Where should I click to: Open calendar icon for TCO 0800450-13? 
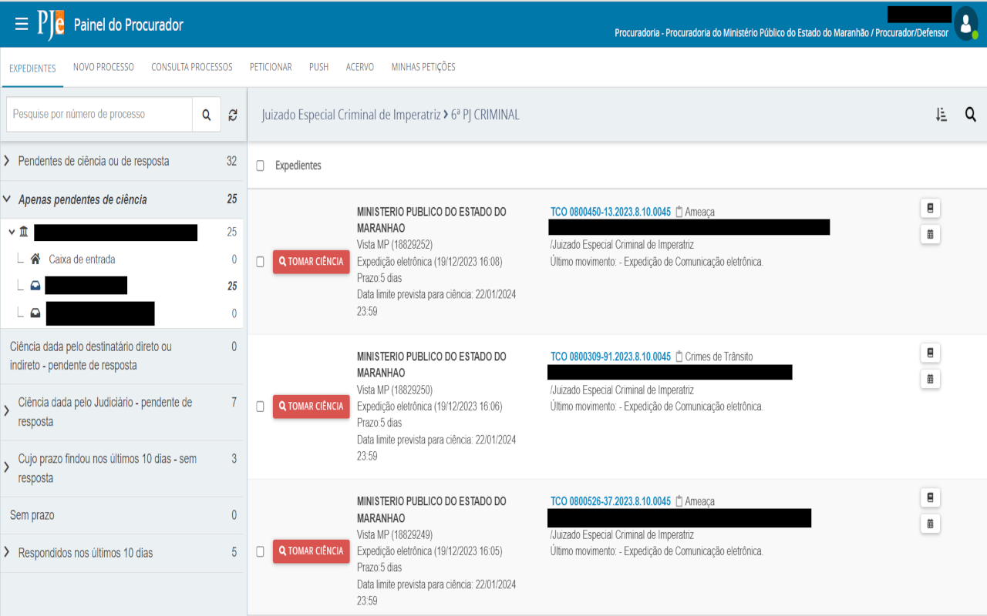click(x=930, y=234)
